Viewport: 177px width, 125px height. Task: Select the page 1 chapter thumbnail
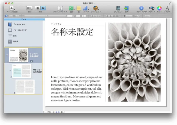pyautogui.click(x=19, y=55)
